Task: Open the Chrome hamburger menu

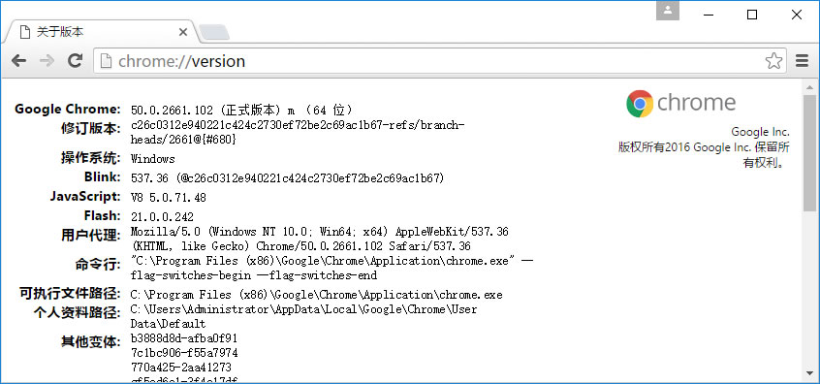Action: point(802,61)
